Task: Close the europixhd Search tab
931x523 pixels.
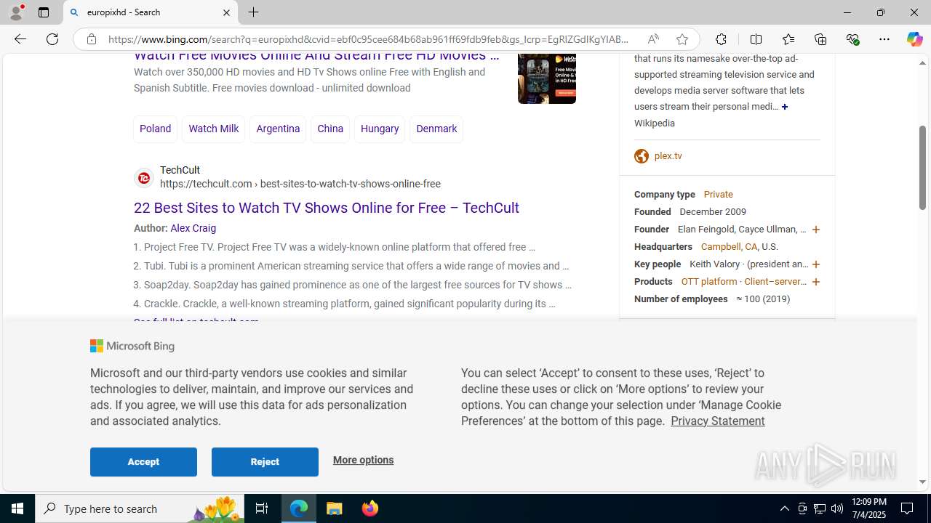Action: pyautogui.click(x=226, y=12)
